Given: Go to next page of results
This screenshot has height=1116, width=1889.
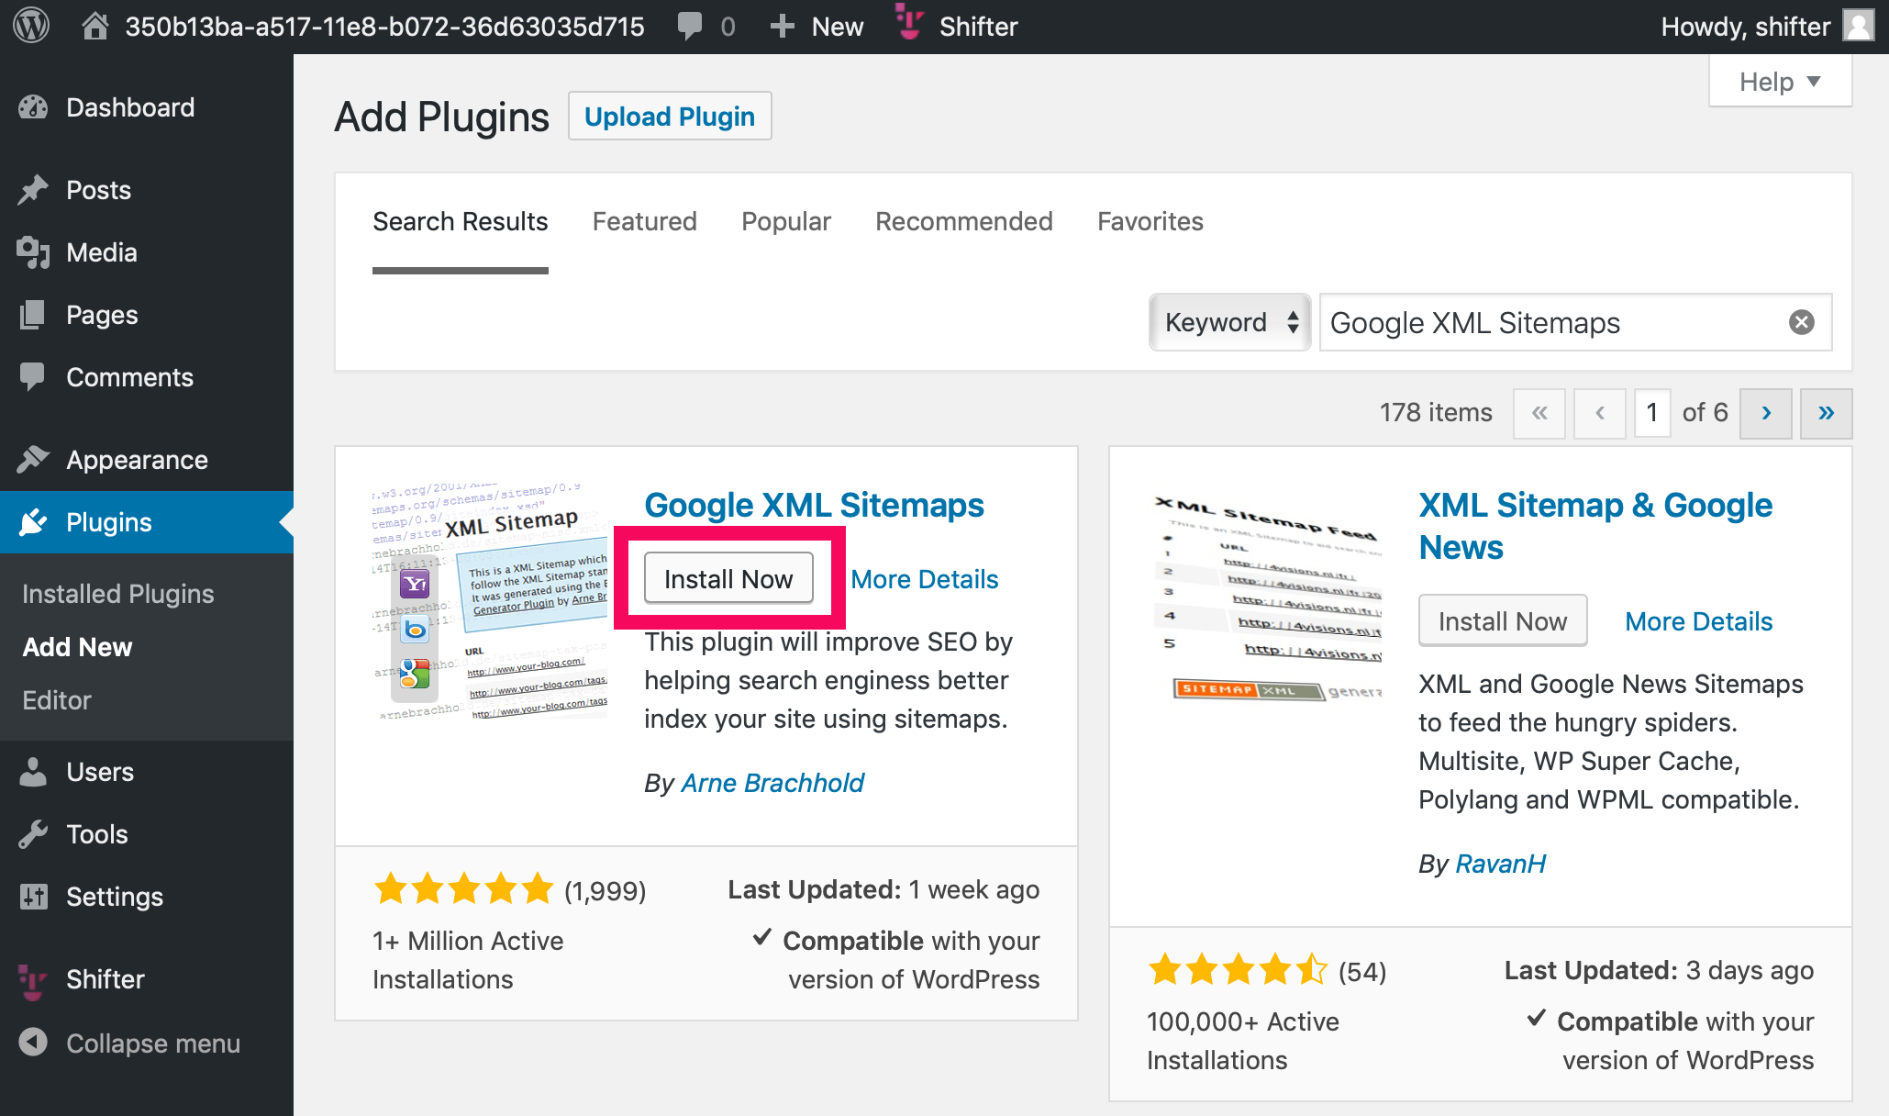Looking at the screenshot, I should tap(1766, 413).
